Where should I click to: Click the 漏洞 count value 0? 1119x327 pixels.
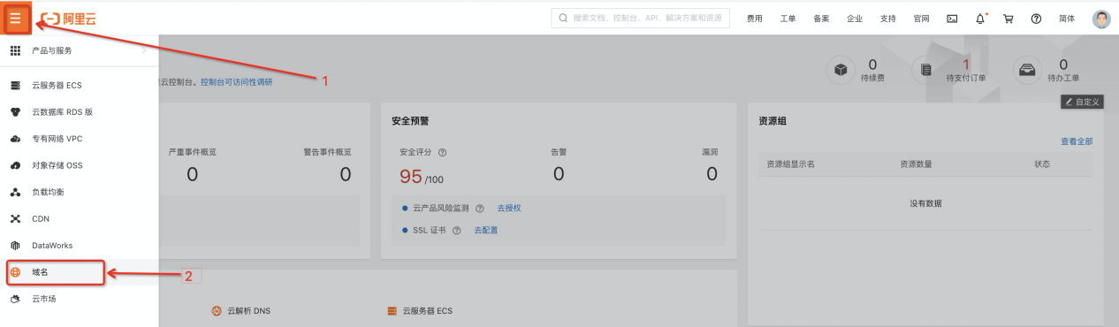click(712, 174)
